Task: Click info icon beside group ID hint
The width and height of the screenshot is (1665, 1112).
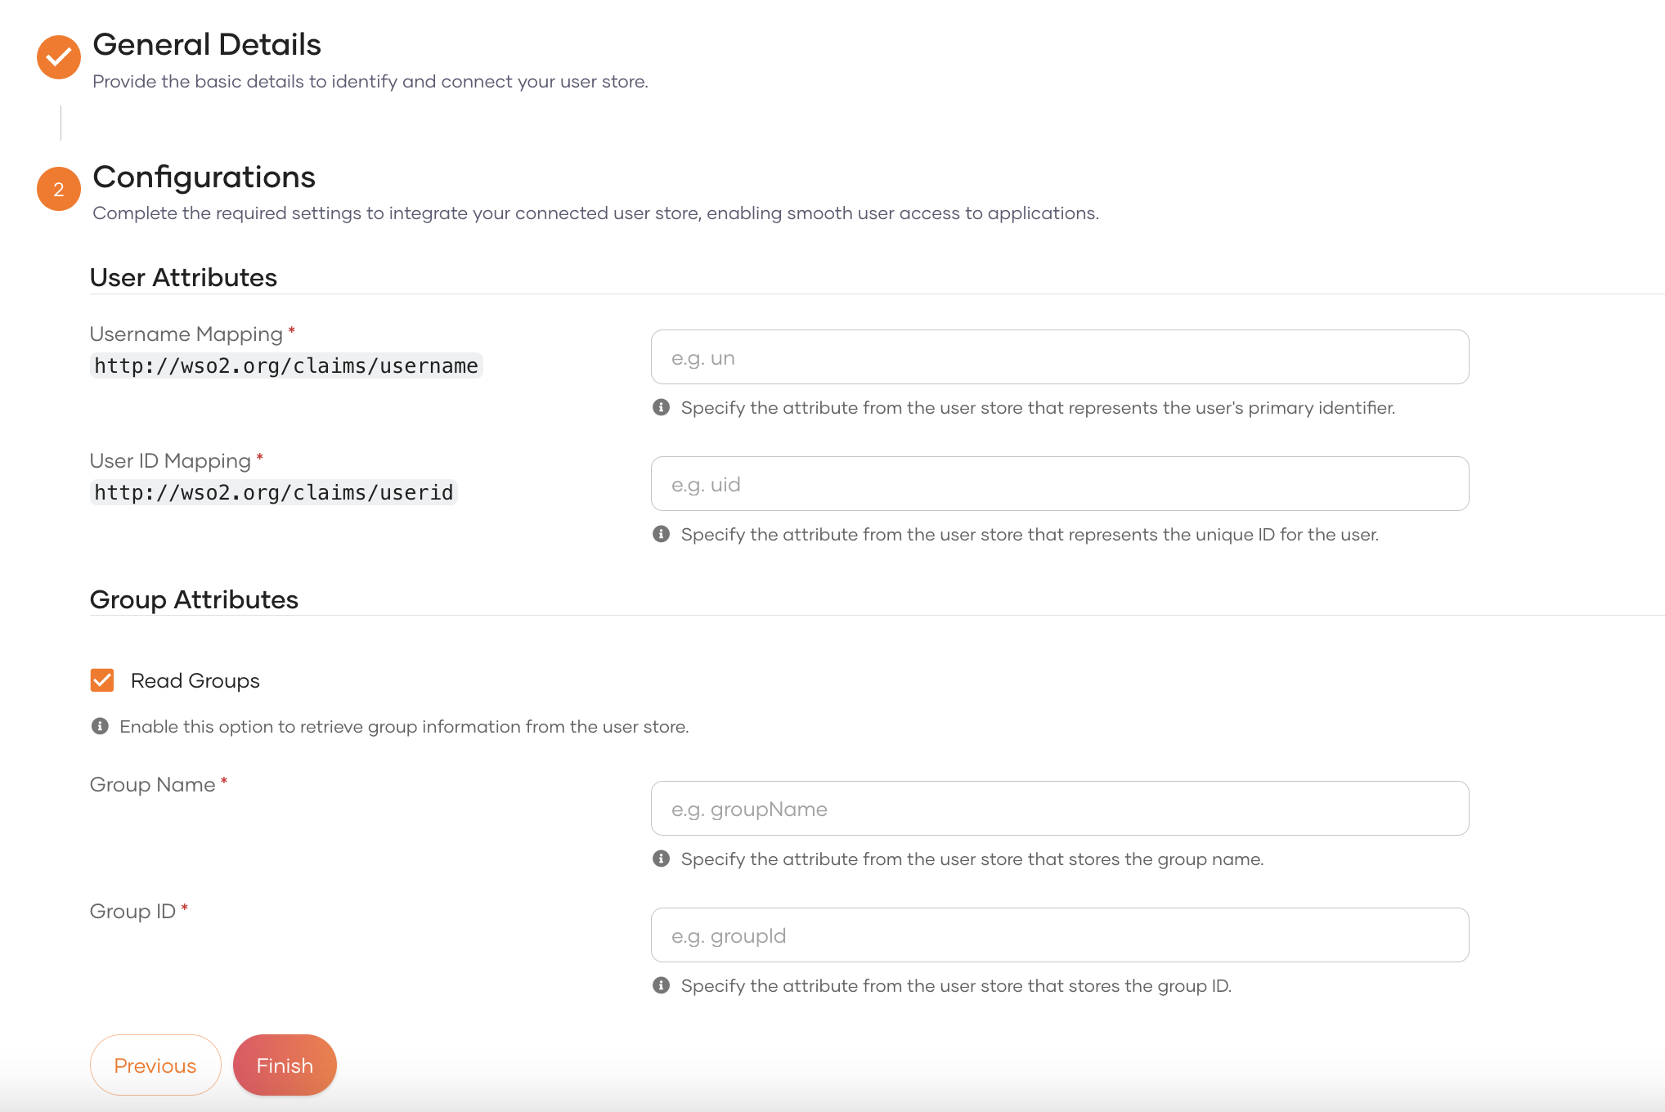Action: click(662, 985)
